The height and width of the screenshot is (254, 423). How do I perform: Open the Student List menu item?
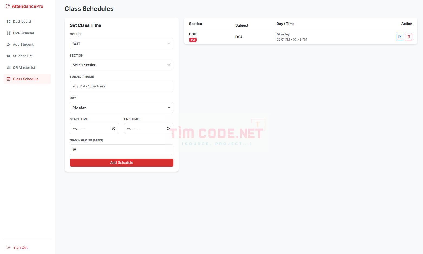(27, 56)
